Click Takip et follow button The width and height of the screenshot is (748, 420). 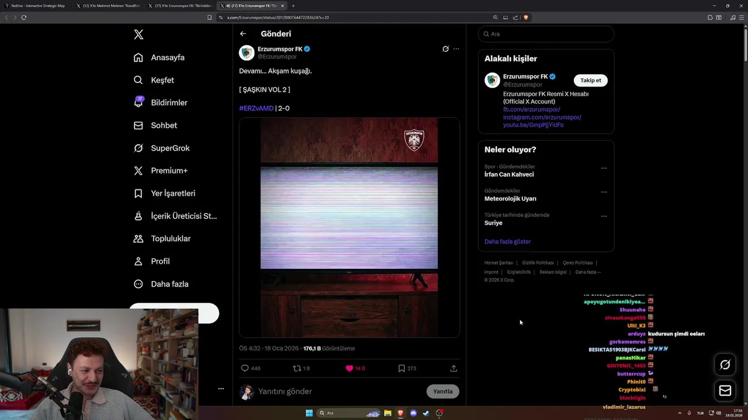(590, 80)
